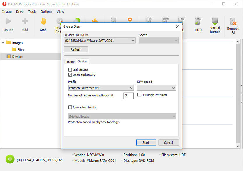Click the HDD toolbar icon
The image size is (243, 171).
pyautogui.click(x=198, y=25)
